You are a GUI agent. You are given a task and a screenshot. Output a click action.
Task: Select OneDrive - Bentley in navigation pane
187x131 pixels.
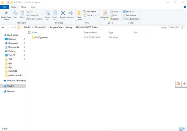coord(15,81)
